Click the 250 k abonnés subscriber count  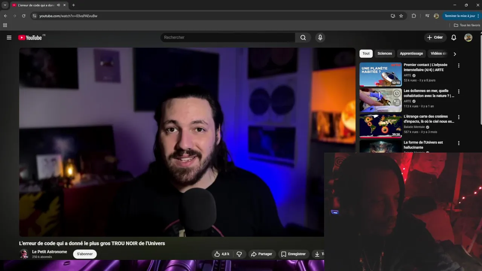tap(42, 257)
